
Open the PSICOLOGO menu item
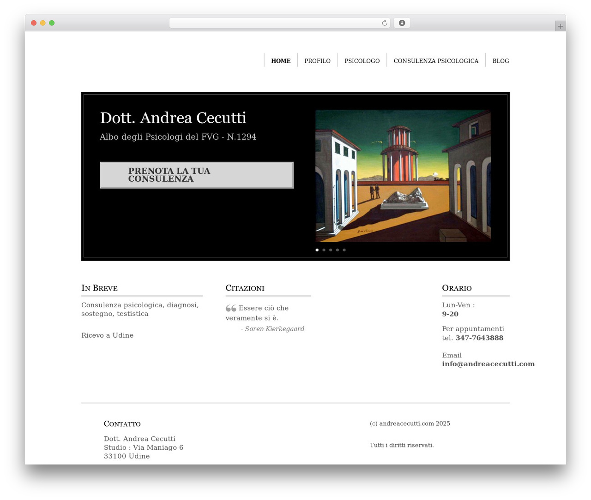pyautogui.click(x=362, y=61)
